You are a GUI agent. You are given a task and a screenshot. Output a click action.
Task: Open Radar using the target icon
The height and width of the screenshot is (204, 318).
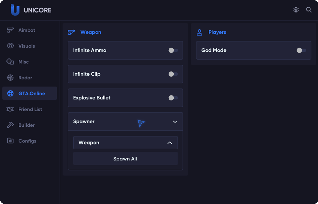pos(10,78)
